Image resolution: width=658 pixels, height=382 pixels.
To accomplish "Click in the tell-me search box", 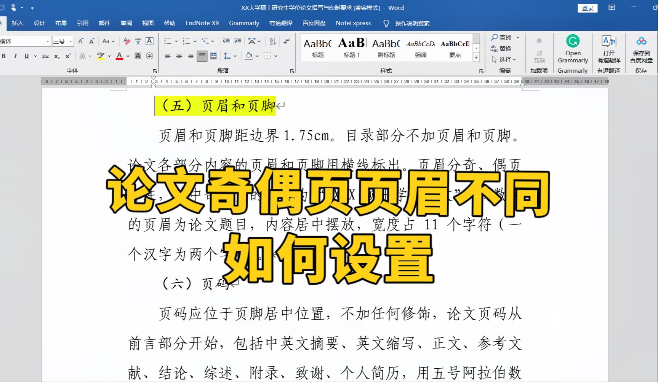I will coord(412,24).
